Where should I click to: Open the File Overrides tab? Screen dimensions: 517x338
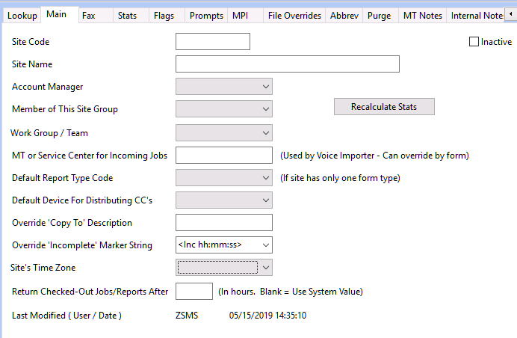[x=294, y=16]
